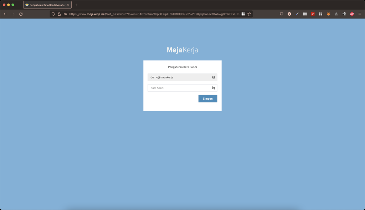Go back to the previous page

[5, 14]
